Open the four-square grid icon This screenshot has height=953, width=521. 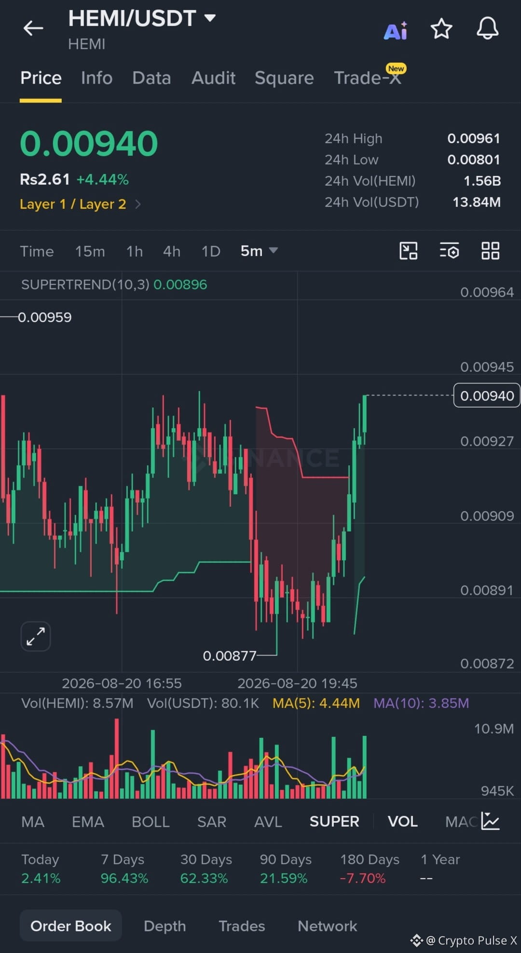[490, 251]
